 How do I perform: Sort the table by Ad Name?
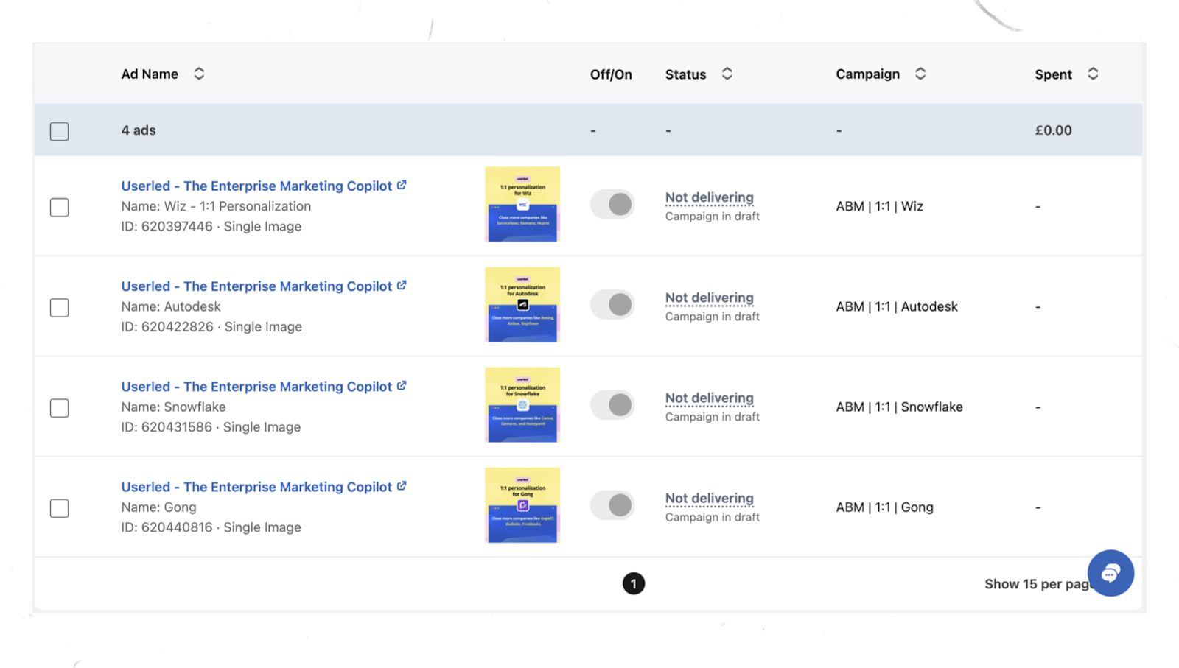199,74
